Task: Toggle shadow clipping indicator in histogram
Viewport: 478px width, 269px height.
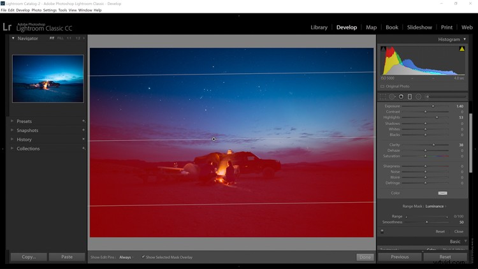Action: 384,49
